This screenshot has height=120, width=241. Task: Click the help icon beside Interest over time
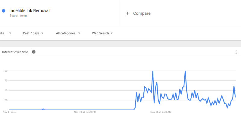tap(34, 52)
